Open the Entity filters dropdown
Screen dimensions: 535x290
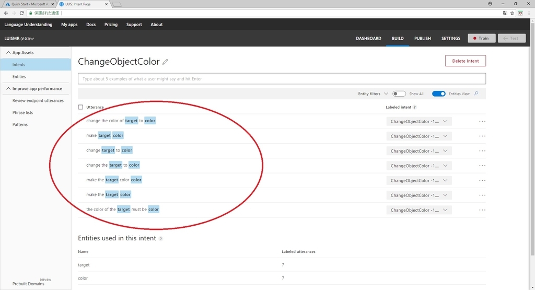tap(373, 94)
